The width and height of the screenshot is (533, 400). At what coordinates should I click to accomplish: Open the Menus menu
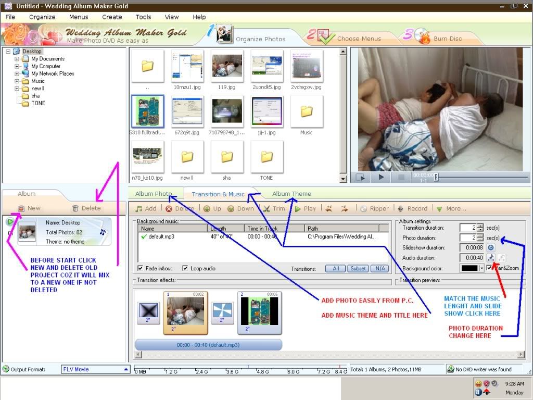pos(79,17)
